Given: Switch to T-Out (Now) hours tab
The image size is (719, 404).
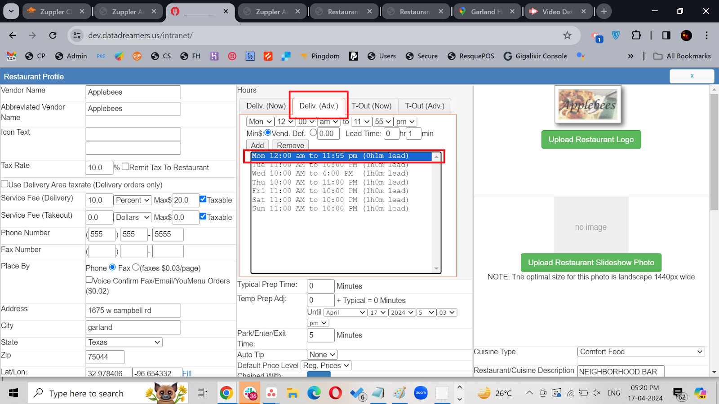Looking at the screenshot, I should 372,106.
